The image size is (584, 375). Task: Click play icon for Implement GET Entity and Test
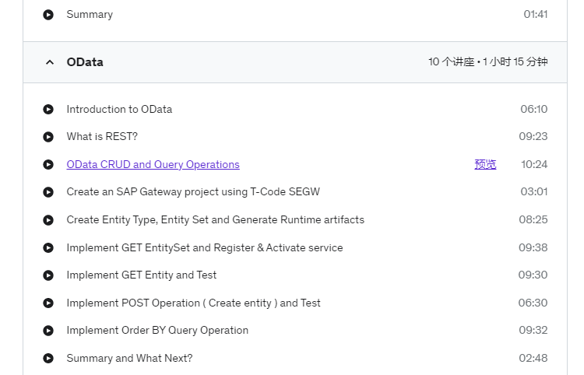coord(48,275)
